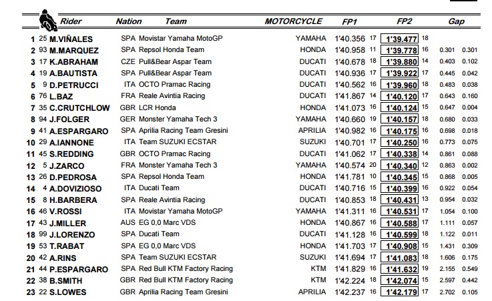The width and height of the screenshot is (492, 301).
Task: Click S.LOWES rider name in last row
Action: pyautogui.click(x=59, y=292)
